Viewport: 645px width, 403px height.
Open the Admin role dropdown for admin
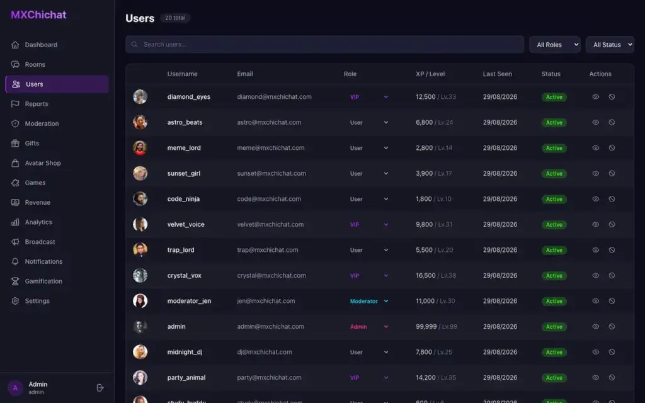coord(368,327)
